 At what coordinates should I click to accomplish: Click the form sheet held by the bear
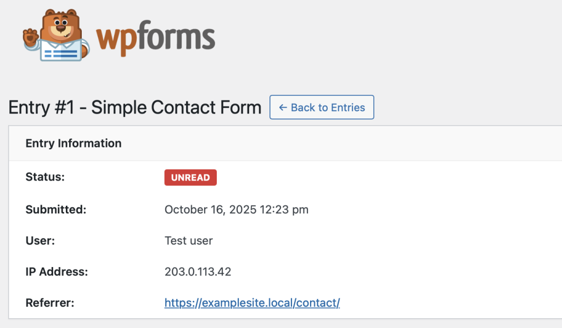[x=60, y=52]
